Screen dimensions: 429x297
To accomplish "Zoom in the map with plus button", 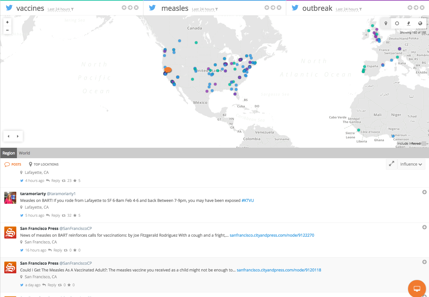I will coord(7,22).
